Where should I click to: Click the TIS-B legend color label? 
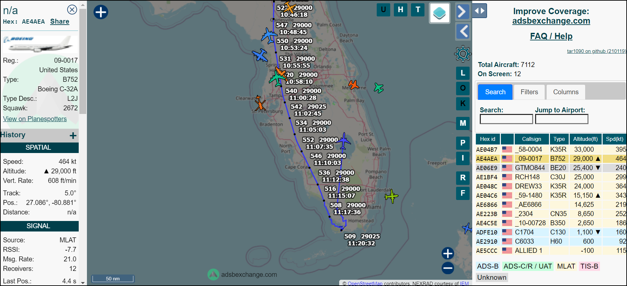click(x=589, y=266)
